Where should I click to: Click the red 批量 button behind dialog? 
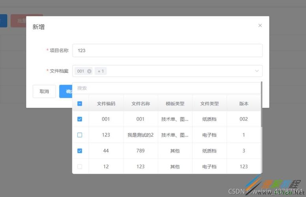coord(19,20)
